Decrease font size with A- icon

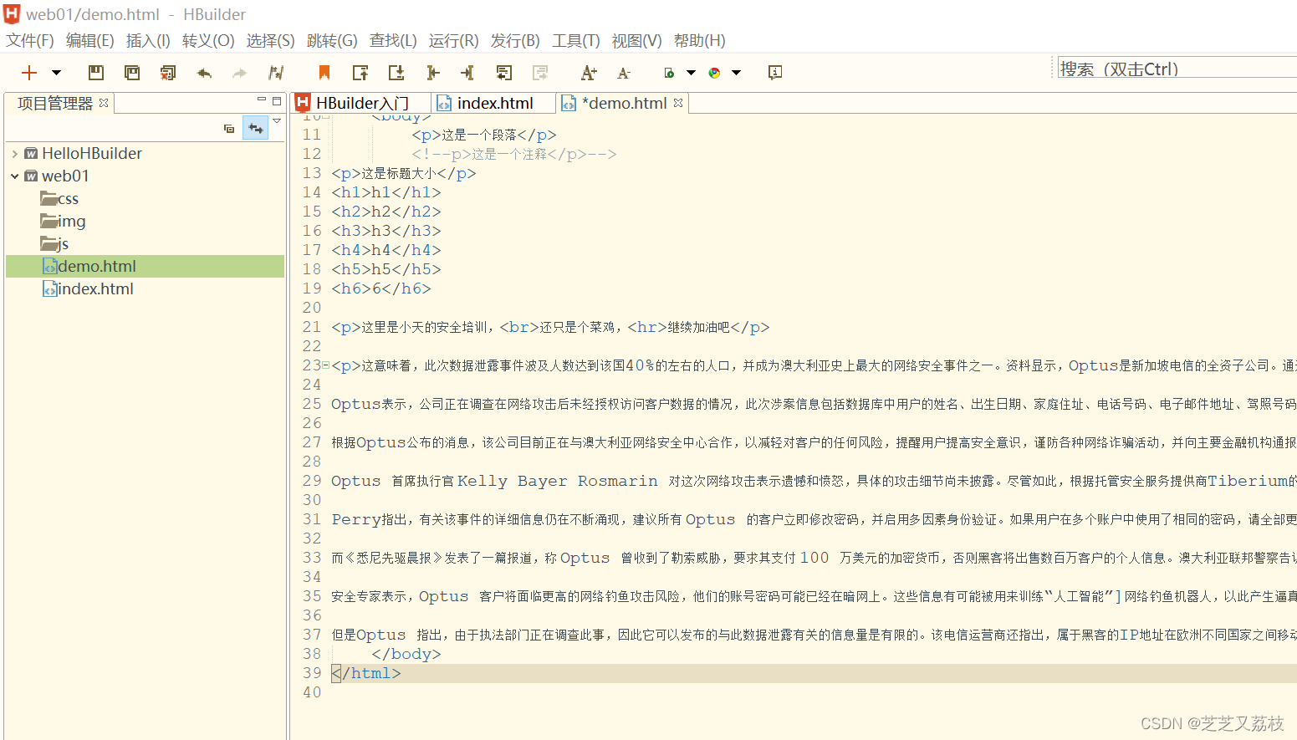[624, 74]
